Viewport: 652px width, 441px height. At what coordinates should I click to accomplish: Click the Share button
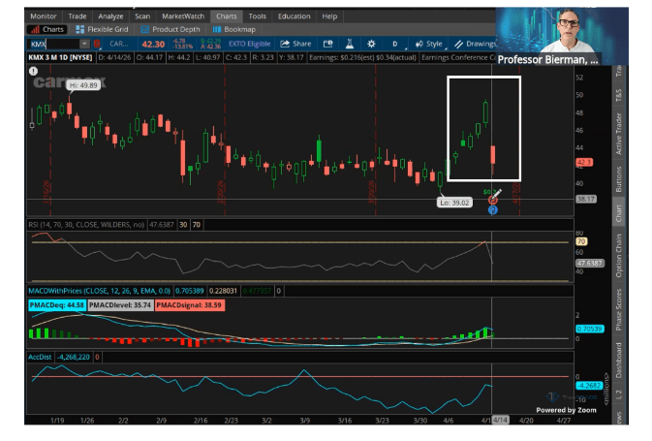click(x=295, y=44)
